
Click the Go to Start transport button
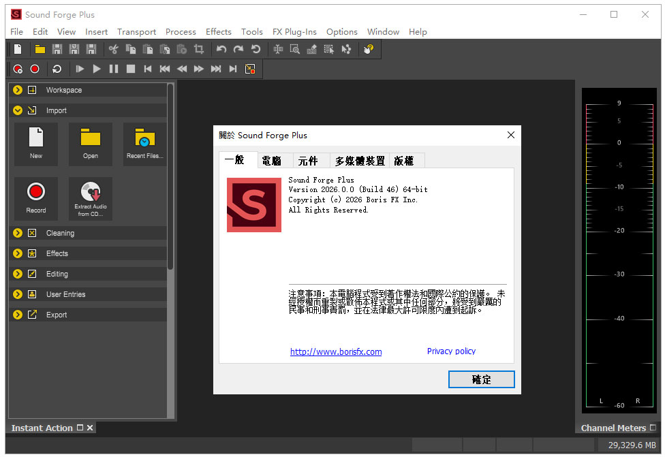click(148, 69)
